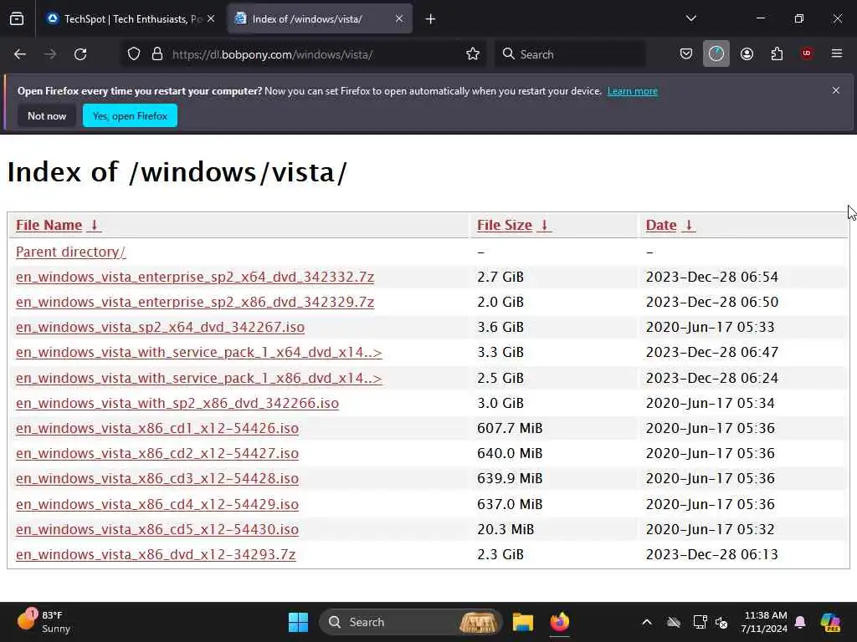This screenshot has height=642, width=857.
Task: Click the Windows taskbar Search box
Action: click(x=411, y=622)
